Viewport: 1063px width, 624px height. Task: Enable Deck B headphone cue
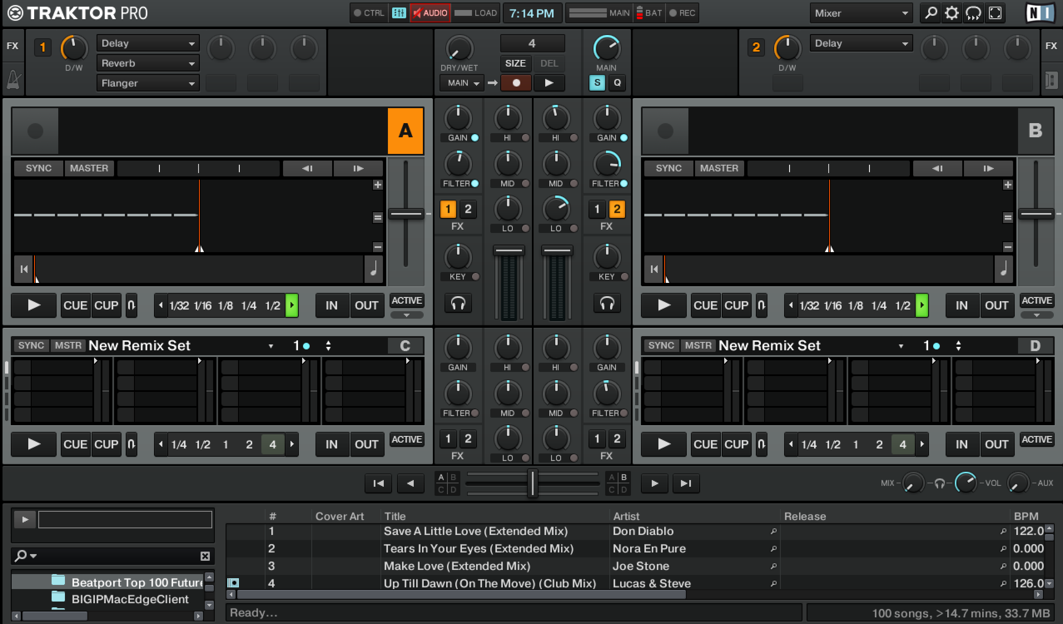607,303
